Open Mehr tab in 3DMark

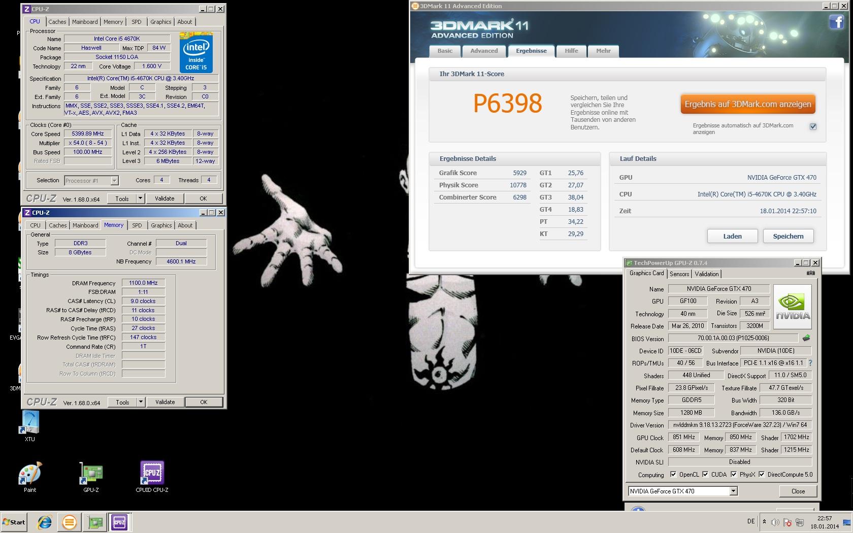click(604, 51)
